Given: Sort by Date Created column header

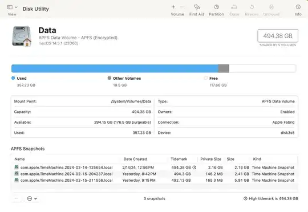Looking at the screenshot, I should pyautogui.click(x=135, y=159).
